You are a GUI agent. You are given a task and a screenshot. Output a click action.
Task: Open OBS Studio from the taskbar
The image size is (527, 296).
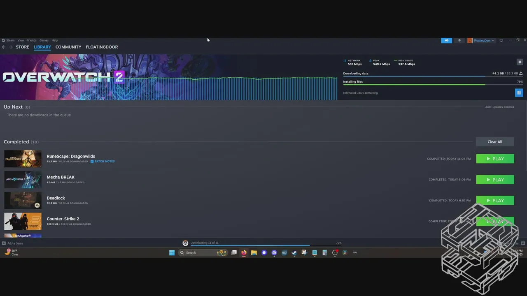click(335, 252)
